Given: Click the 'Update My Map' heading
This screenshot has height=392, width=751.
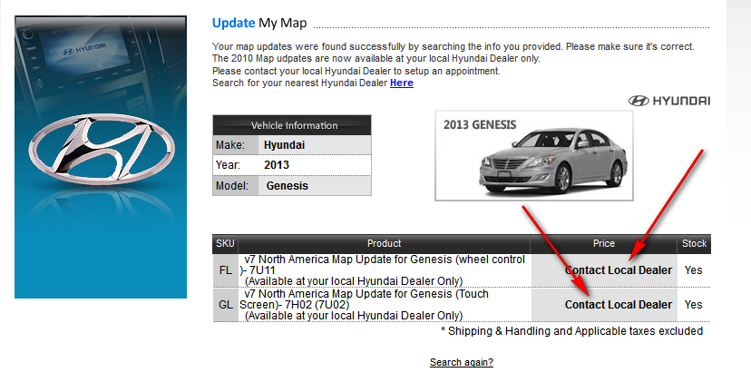Looking at the screenshot, I should 259,23.
